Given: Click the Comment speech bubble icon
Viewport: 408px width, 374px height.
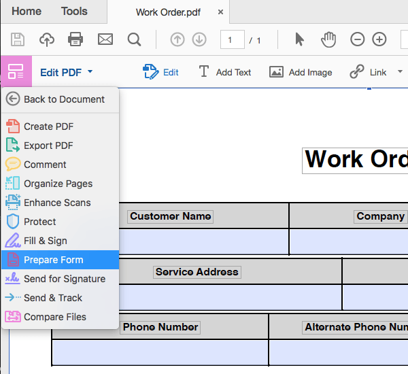Looking at the screenshot, I should coord(13,164).
